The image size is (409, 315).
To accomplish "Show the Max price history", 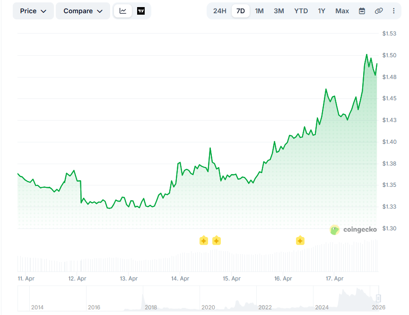I will coord(342,11).
